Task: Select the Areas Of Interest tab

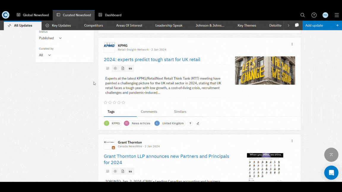Action: [x=129, y=25]
